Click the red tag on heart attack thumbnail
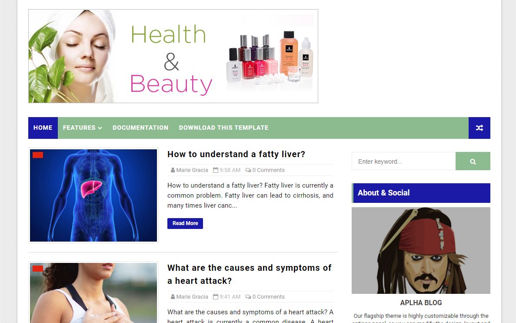 pos(38,269)
